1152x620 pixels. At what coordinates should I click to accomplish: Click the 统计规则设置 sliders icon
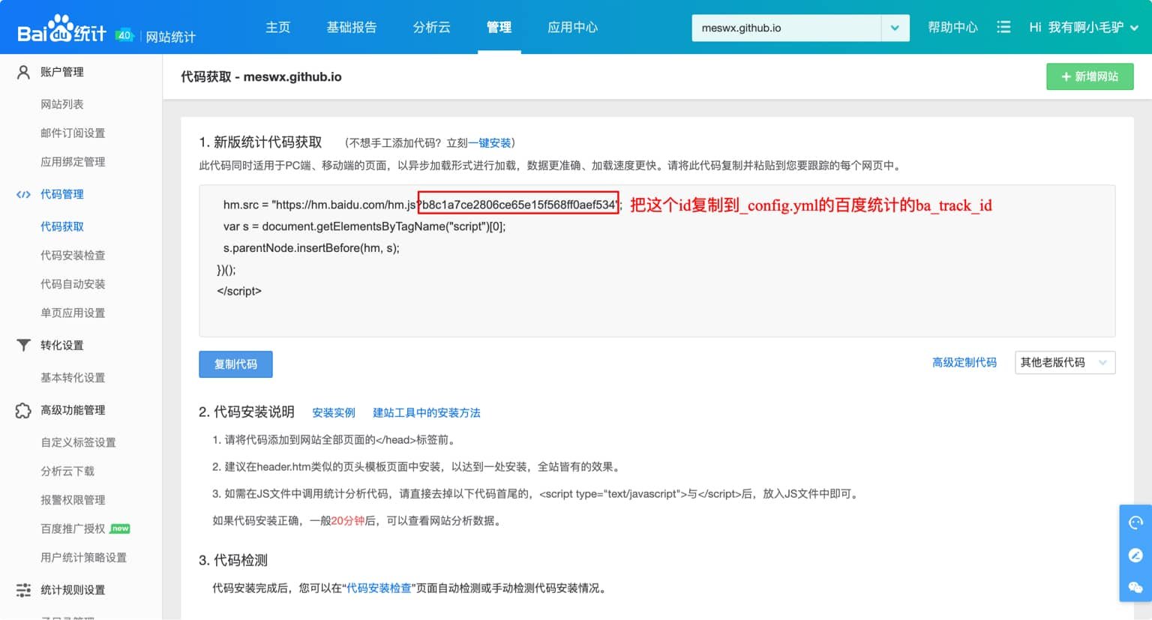pyautogui.click(x=23, y=590)
